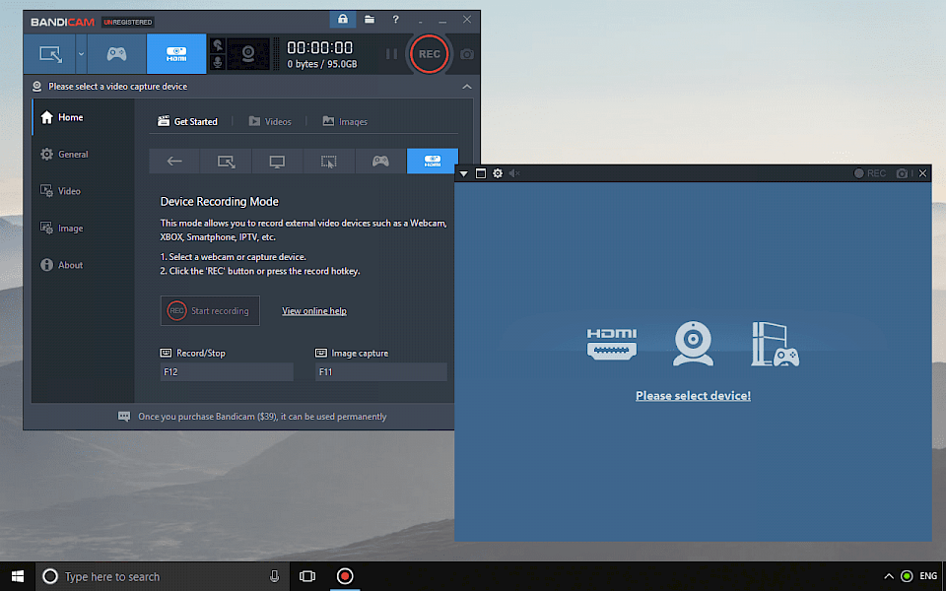Collapse the video capture device bar
The height and width of the screenshot is (591, 946).
466,87
